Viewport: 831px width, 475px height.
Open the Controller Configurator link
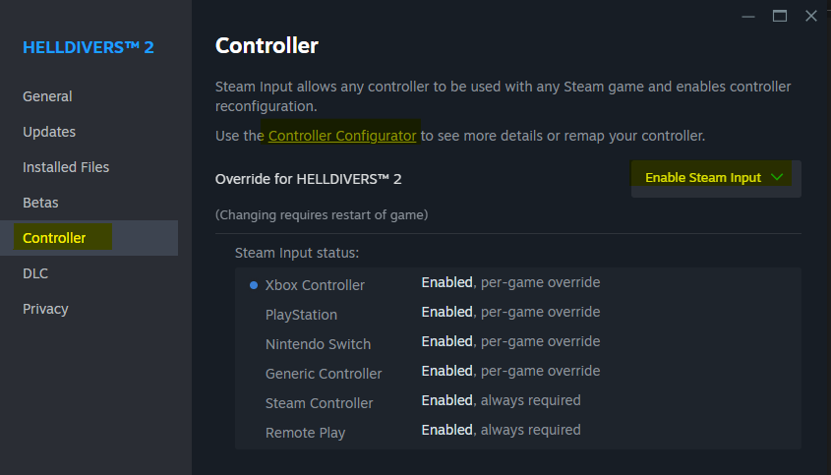[x=342, y=136]
